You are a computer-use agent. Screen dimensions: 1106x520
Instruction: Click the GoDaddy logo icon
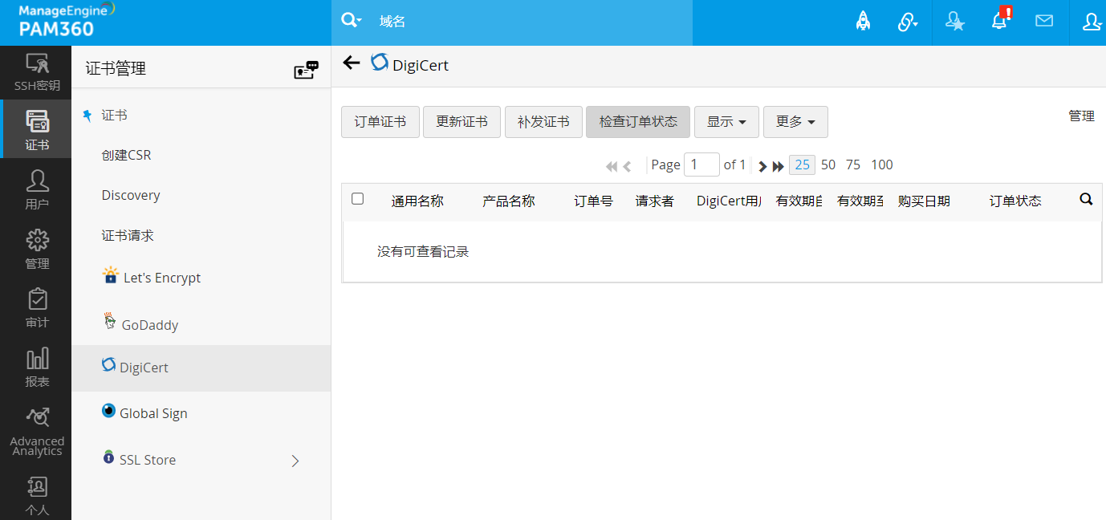tap(111, 322)
